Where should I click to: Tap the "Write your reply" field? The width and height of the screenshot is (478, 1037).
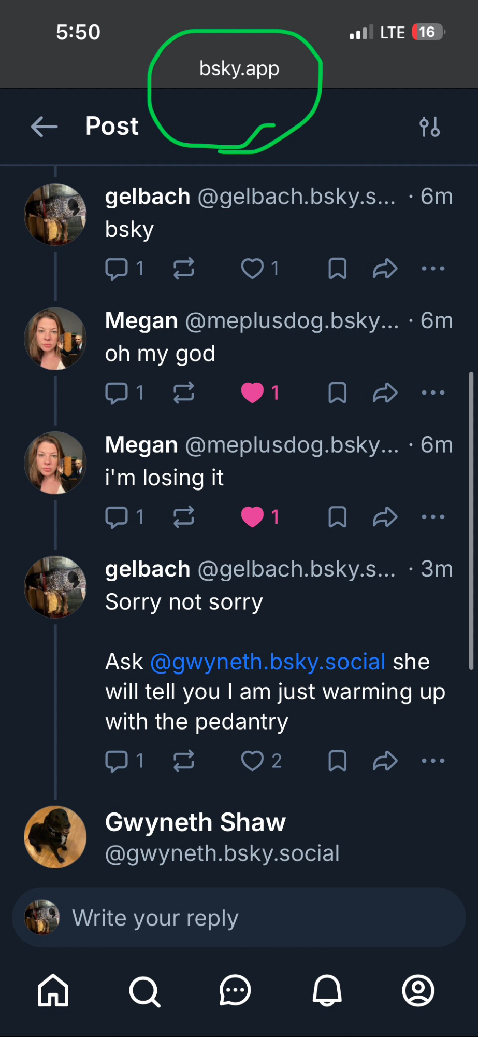click(x=238, y=918)
